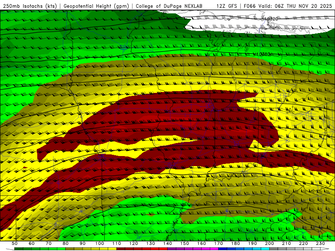Click the 160 scale label
This screenshot has height=251, width=335.
tap(201, 243)
